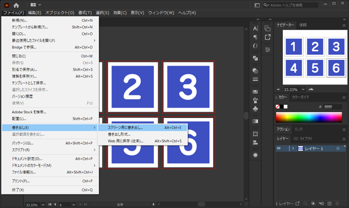This screenshot has width=349, height=208.
Task: Click target circle of レイヤー 1
Action: [x=338, y=149]
